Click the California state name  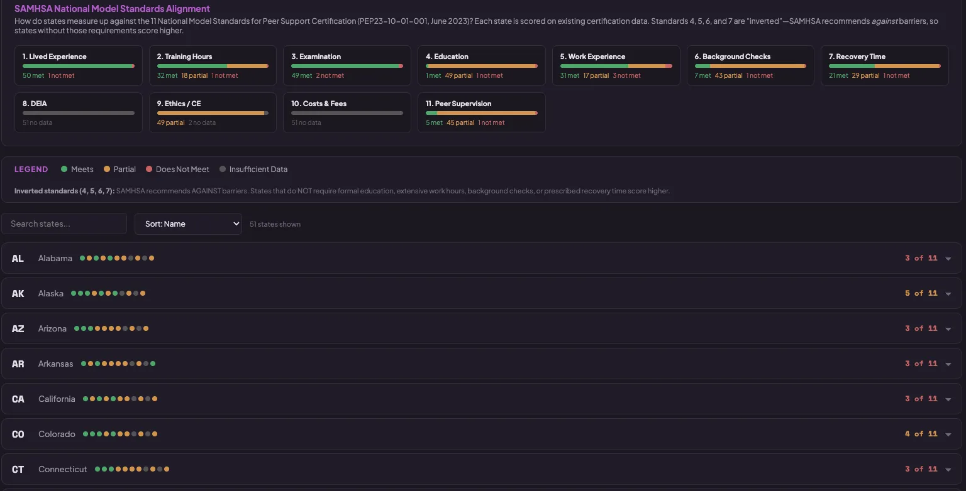click(57, 399)
